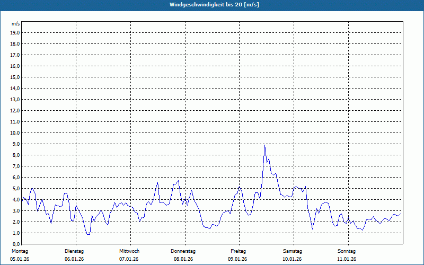
Task: Click the 'Freitag' day label
Action: pyautogui.click(x=238, y=251)
